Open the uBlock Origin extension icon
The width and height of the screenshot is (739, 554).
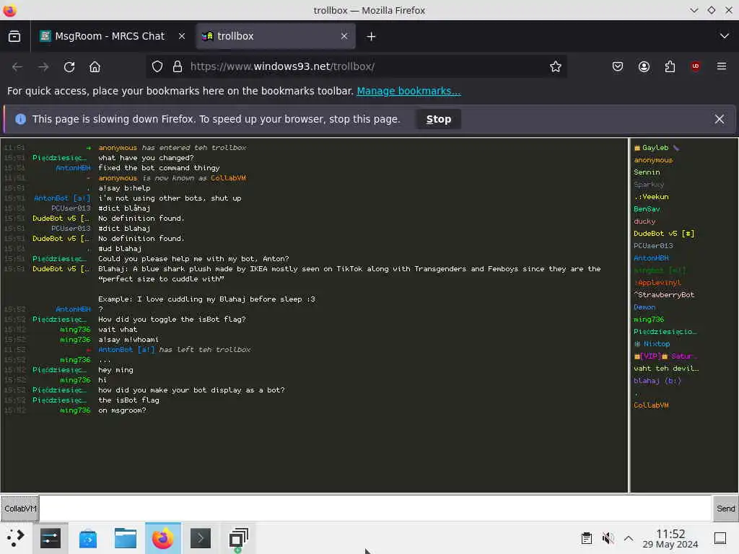click(x=696, y=66)
